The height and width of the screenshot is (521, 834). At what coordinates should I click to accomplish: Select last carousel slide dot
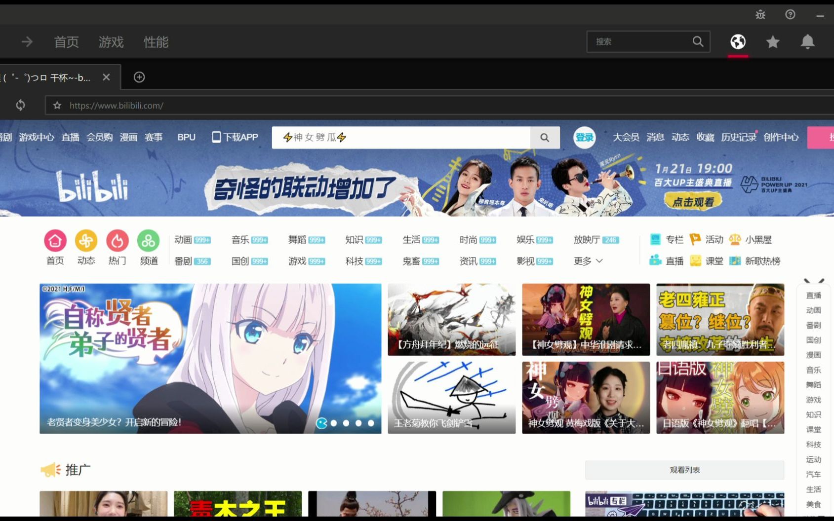tap(371, 423)
